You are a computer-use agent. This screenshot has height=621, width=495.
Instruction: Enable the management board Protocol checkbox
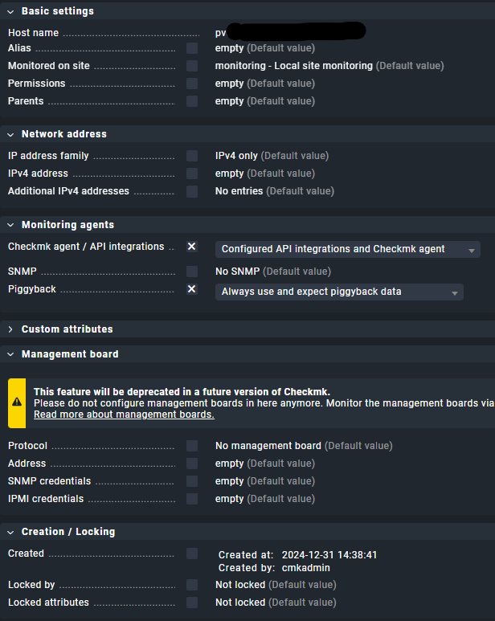[192, 446]
